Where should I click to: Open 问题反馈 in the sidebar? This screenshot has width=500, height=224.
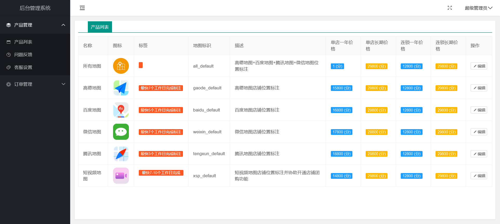(23, 55)
